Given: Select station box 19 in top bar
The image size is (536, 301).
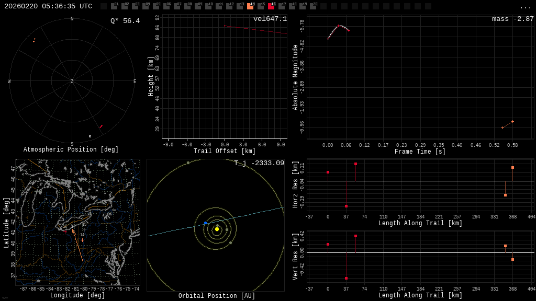Looking at the screenshot, I should (x=303, y=6).
